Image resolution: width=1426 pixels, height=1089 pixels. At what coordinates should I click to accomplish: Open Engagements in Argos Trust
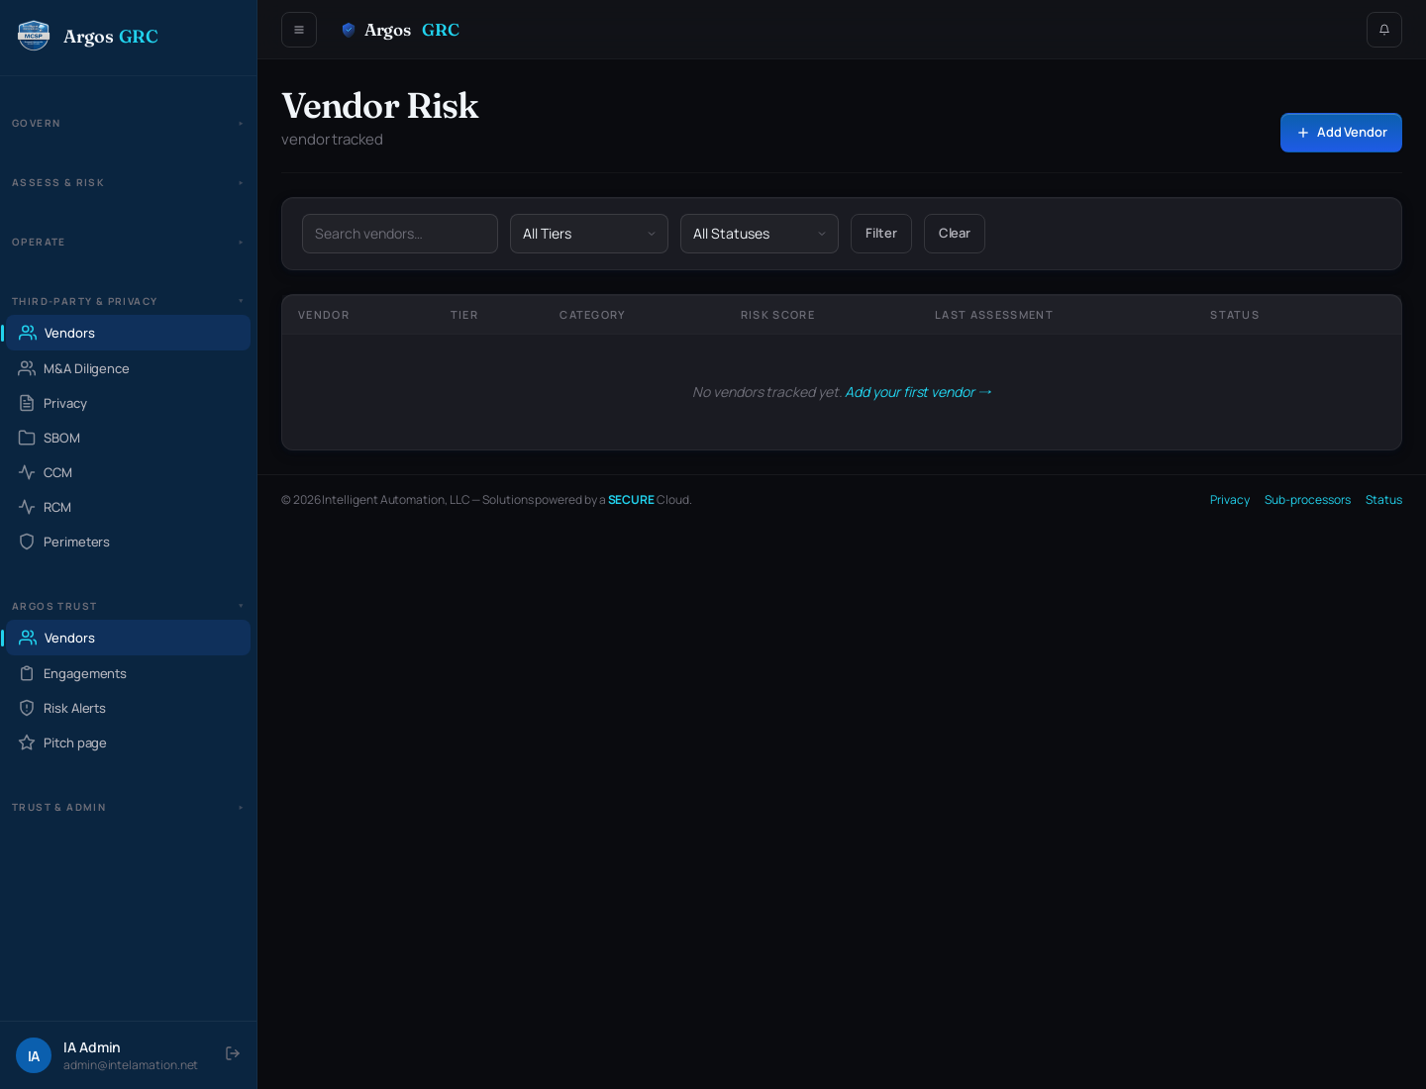(x=129, y=673)
